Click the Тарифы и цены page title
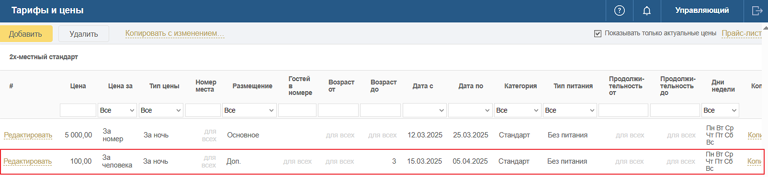 tap(47, 10)
